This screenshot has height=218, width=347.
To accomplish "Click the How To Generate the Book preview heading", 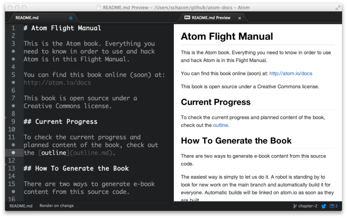I will tap(236, 141).
